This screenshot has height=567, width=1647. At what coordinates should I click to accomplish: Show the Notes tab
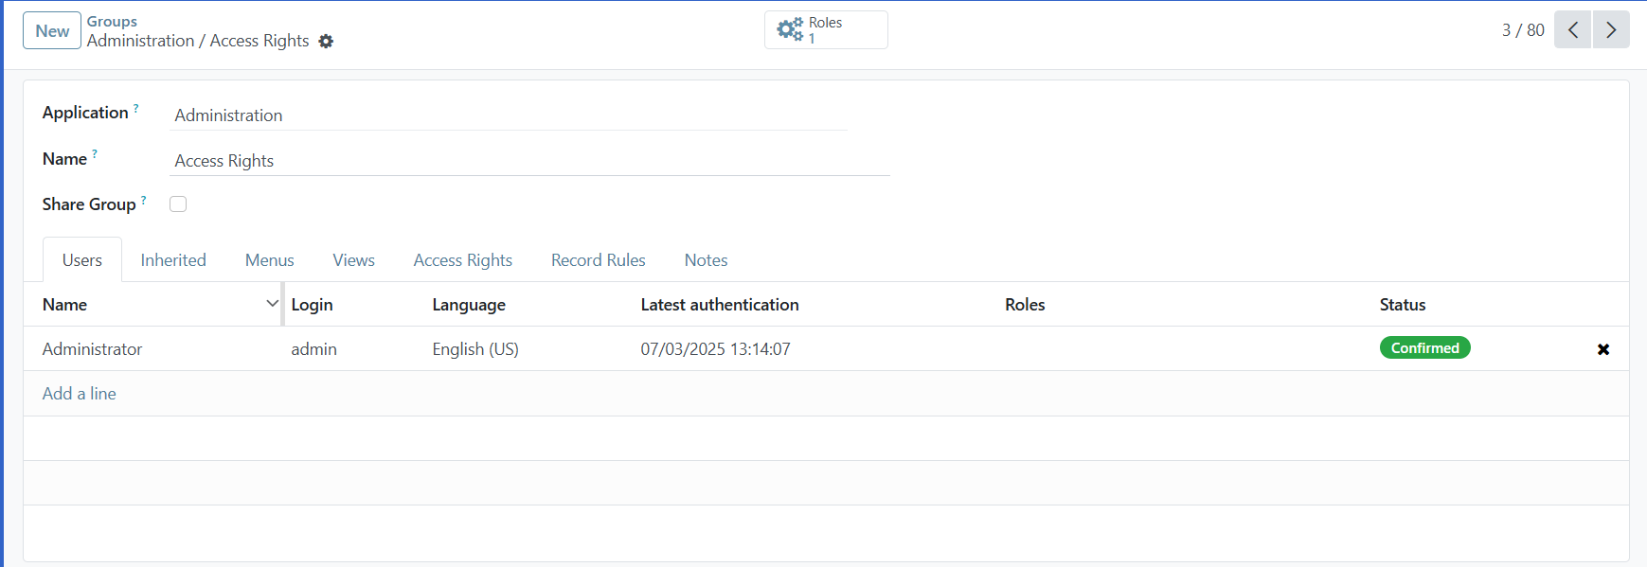[x=706, y=260]
